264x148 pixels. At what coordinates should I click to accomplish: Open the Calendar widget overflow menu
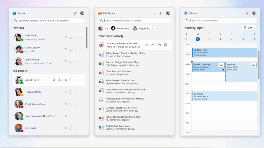[x=243, y=13]
